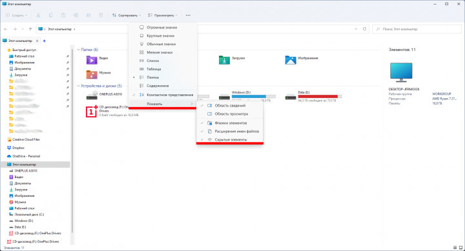465x251 pixels.
Task: Select the Windows (D:) drive icon
Action: pos(225,97)
